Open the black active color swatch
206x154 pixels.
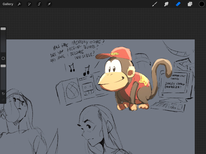coord(202,4)
